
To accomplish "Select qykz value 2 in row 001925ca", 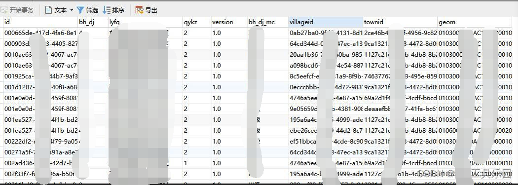I will [196, 76].
